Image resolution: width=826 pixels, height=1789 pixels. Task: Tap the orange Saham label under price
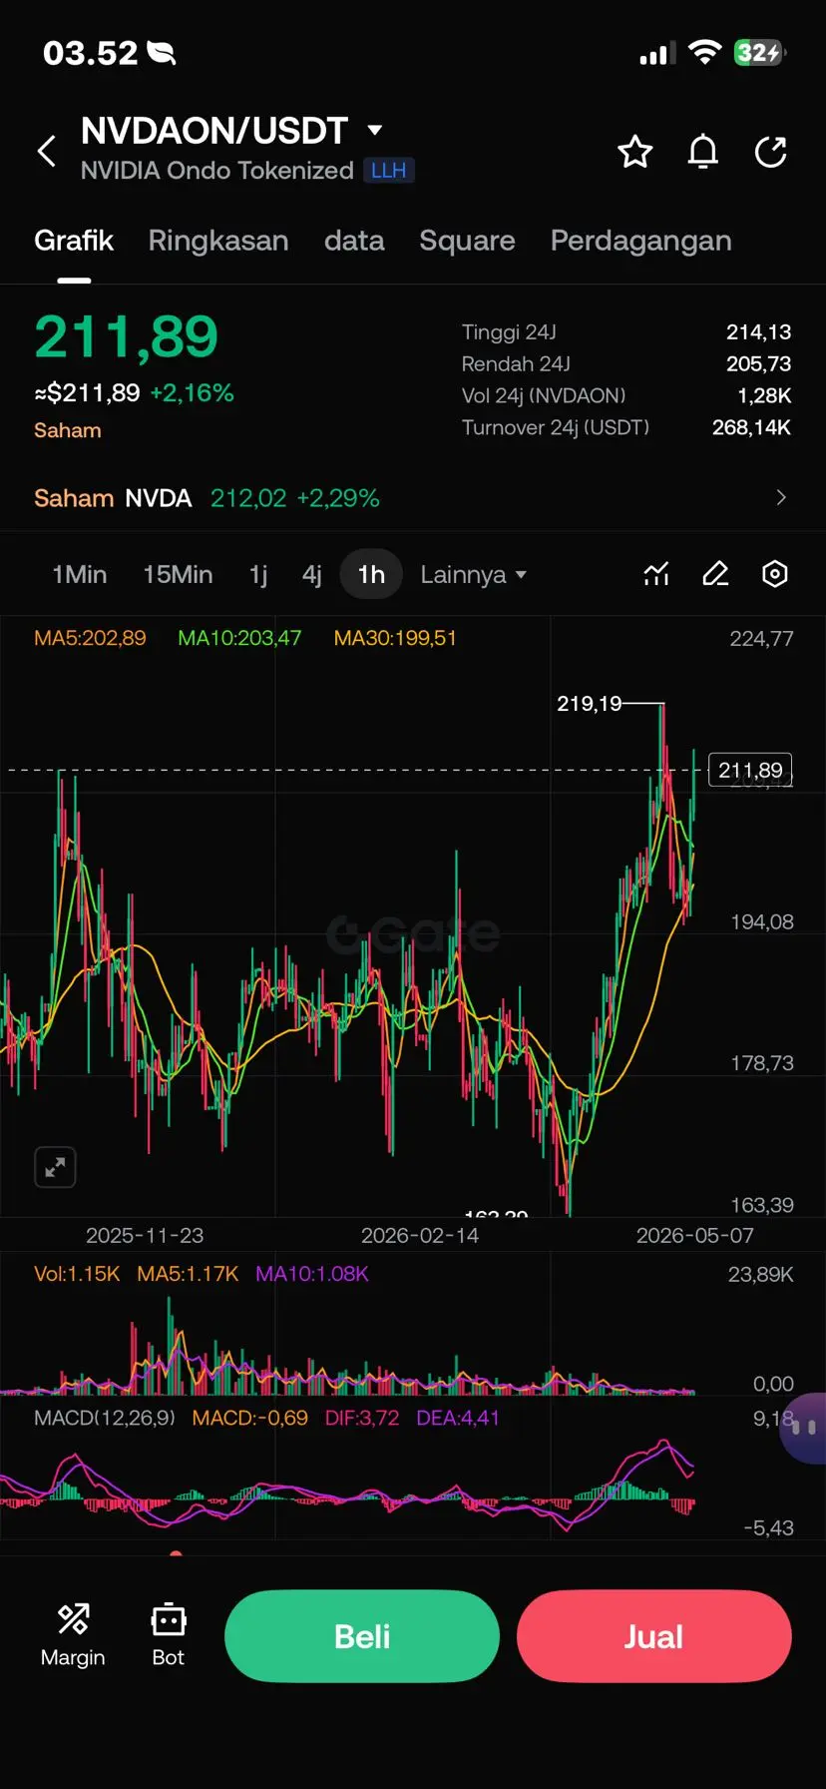click(x=68, y=430)
